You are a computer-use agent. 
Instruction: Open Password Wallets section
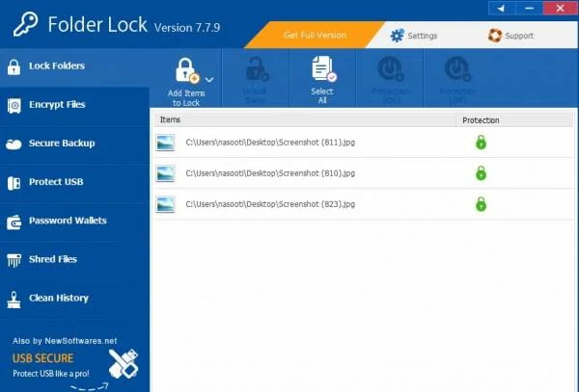point(74,222)
